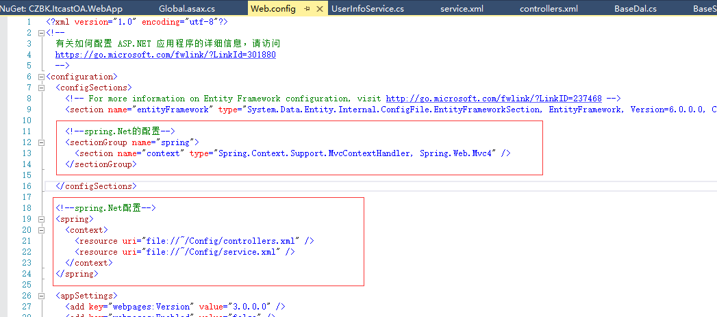Click the 'spring.Net配置' comment at line 18
The image size is (717, 317).
coord(106,208)
